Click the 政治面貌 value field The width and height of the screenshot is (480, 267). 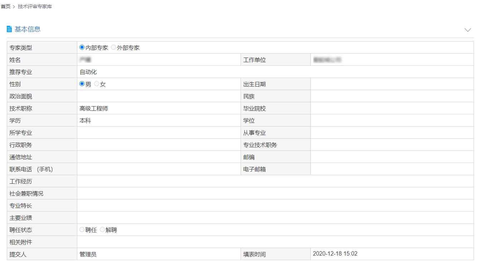point(159,96)
